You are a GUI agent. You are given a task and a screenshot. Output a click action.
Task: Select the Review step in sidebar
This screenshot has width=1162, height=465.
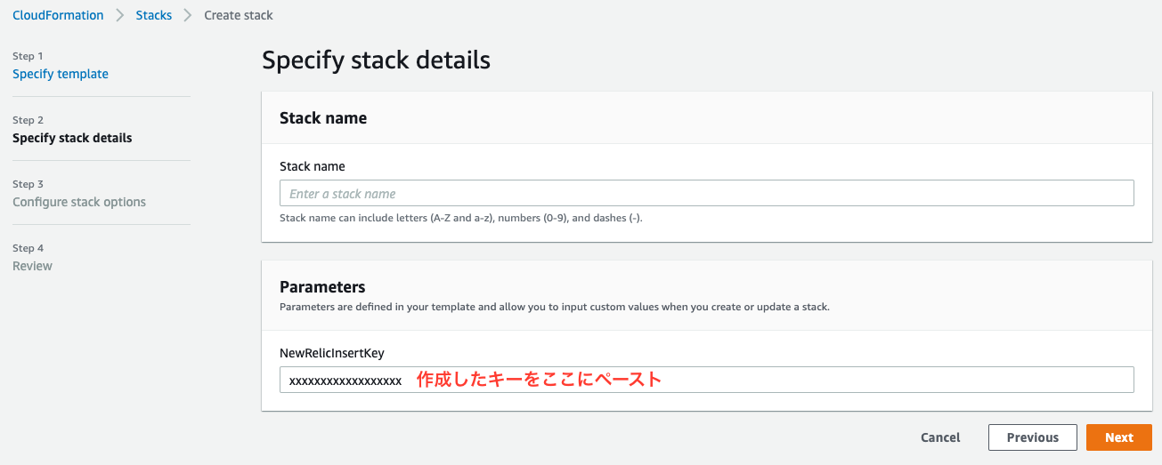tap(32, 266)
